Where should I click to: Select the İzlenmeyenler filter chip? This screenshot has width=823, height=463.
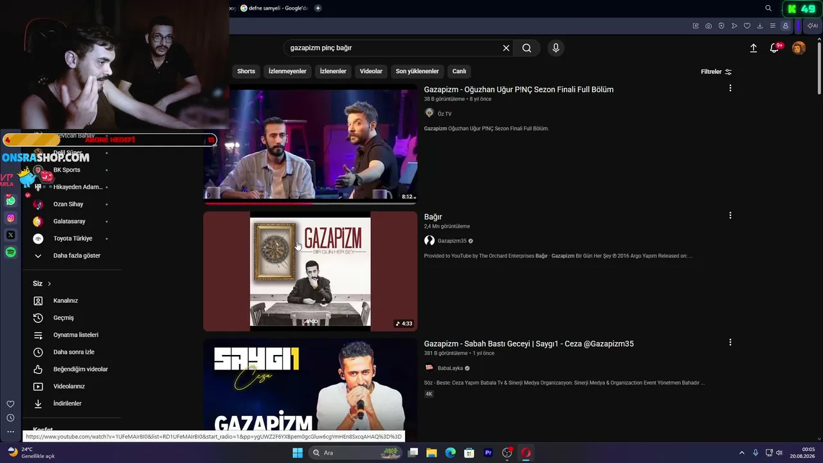tap(287, 71)
